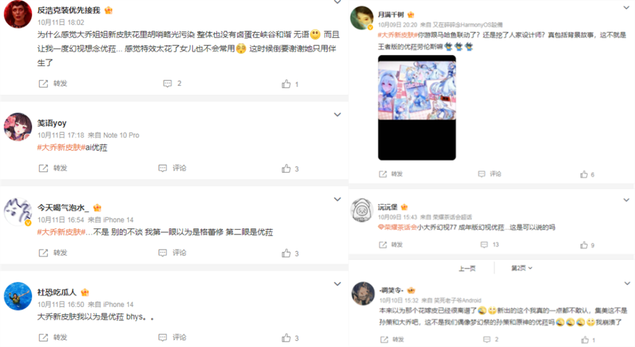Open comments on 反浩克装优先接我's post
The height and width of the screenshot is (347, 635).
click(172, 83)
